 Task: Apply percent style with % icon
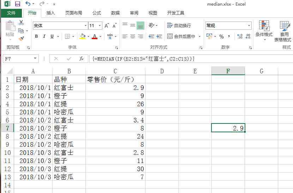click(221, 36)
